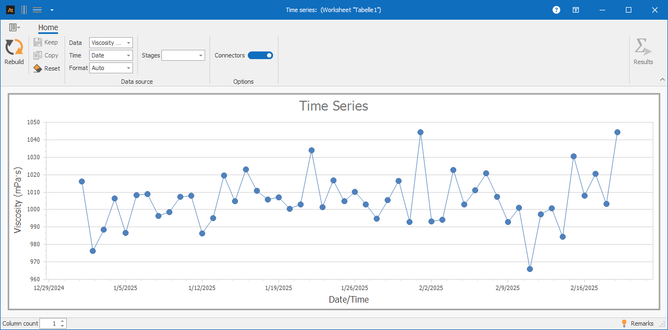Open help with the question mark icon
Viewport: 668px width, 330px height.
tap(556, 10)
